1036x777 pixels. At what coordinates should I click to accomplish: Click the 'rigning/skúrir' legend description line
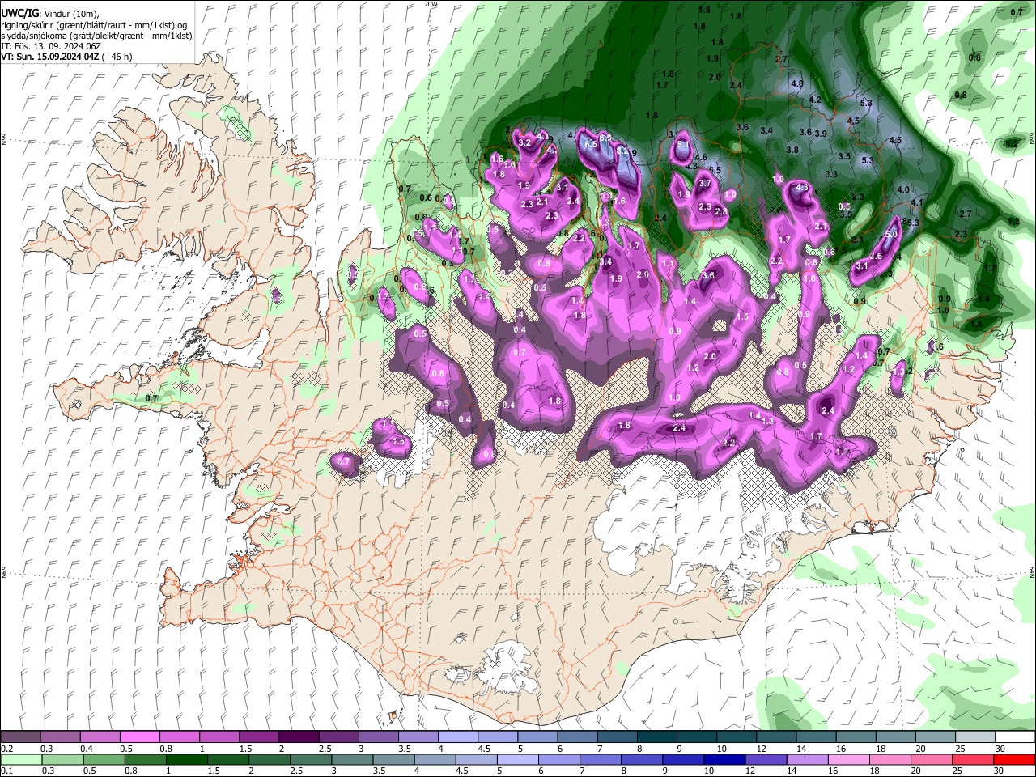(95, 25)
